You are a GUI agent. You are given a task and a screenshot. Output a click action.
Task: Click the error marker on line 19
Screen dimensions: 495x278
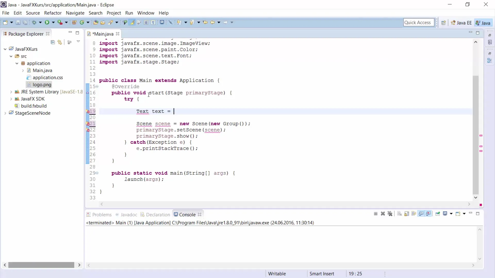(x=88, y=111)
